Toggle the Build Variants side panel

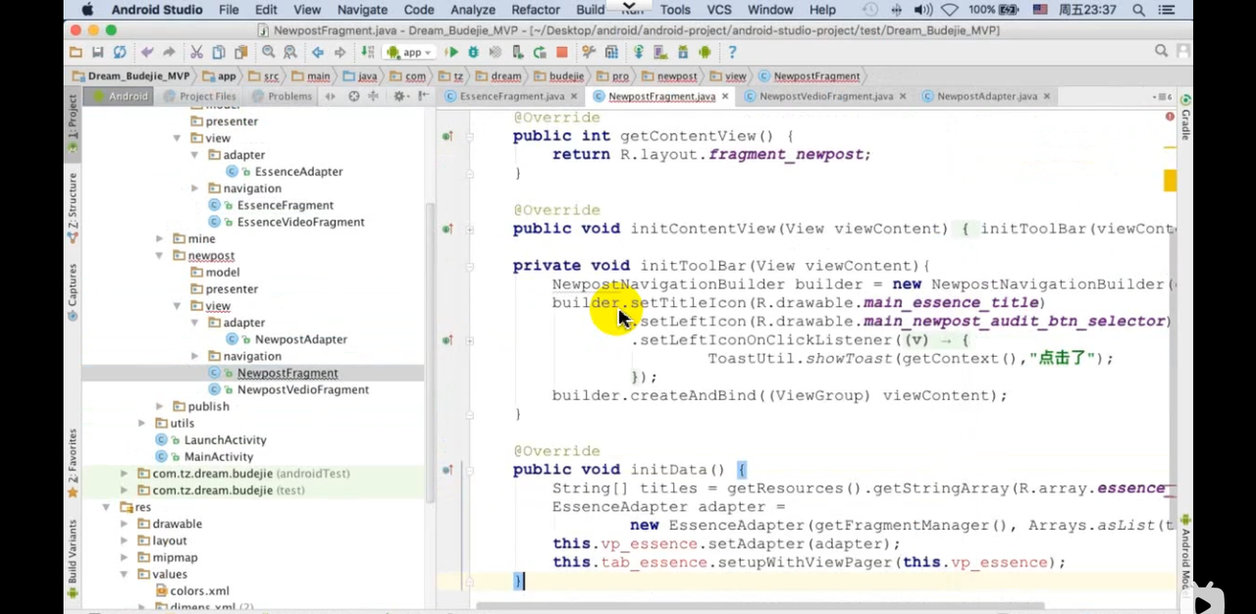72,551
